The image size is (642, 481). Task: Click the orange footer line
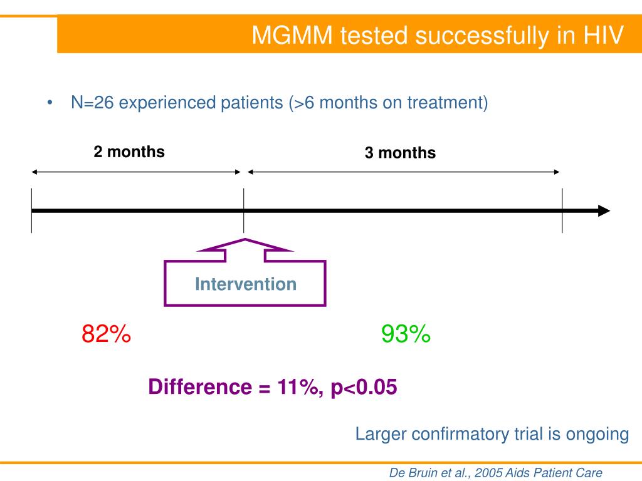click(321, 463)
